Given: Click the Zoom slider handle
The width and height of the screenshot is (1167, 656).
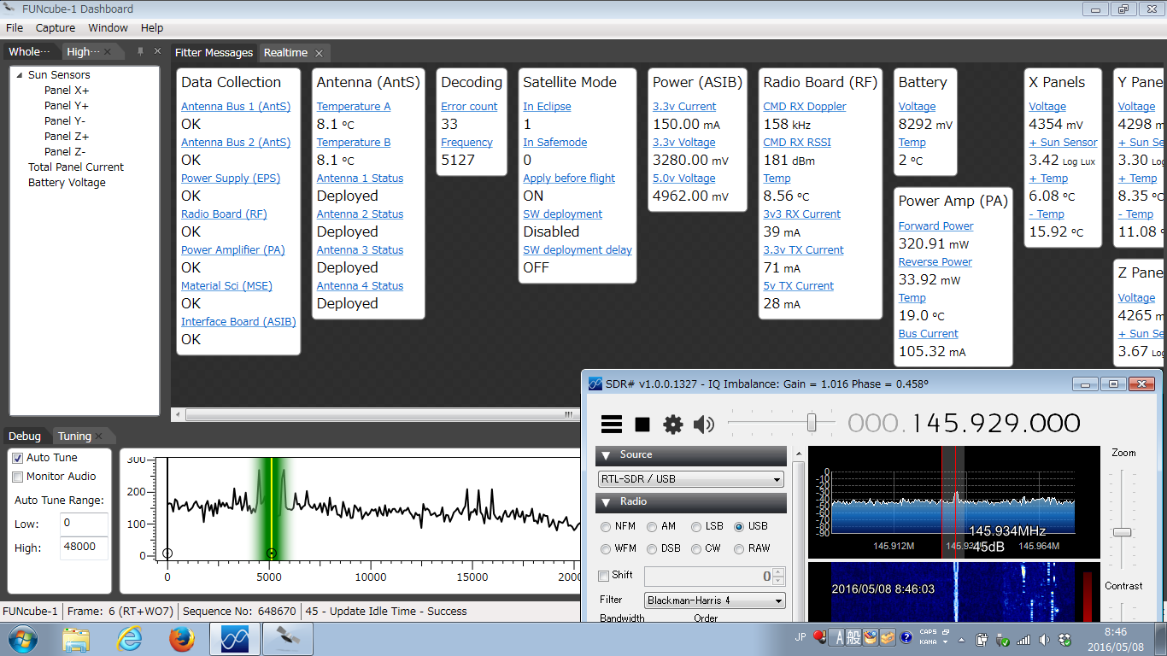Looking at the screenshot, I should (x=1122, y=532).
